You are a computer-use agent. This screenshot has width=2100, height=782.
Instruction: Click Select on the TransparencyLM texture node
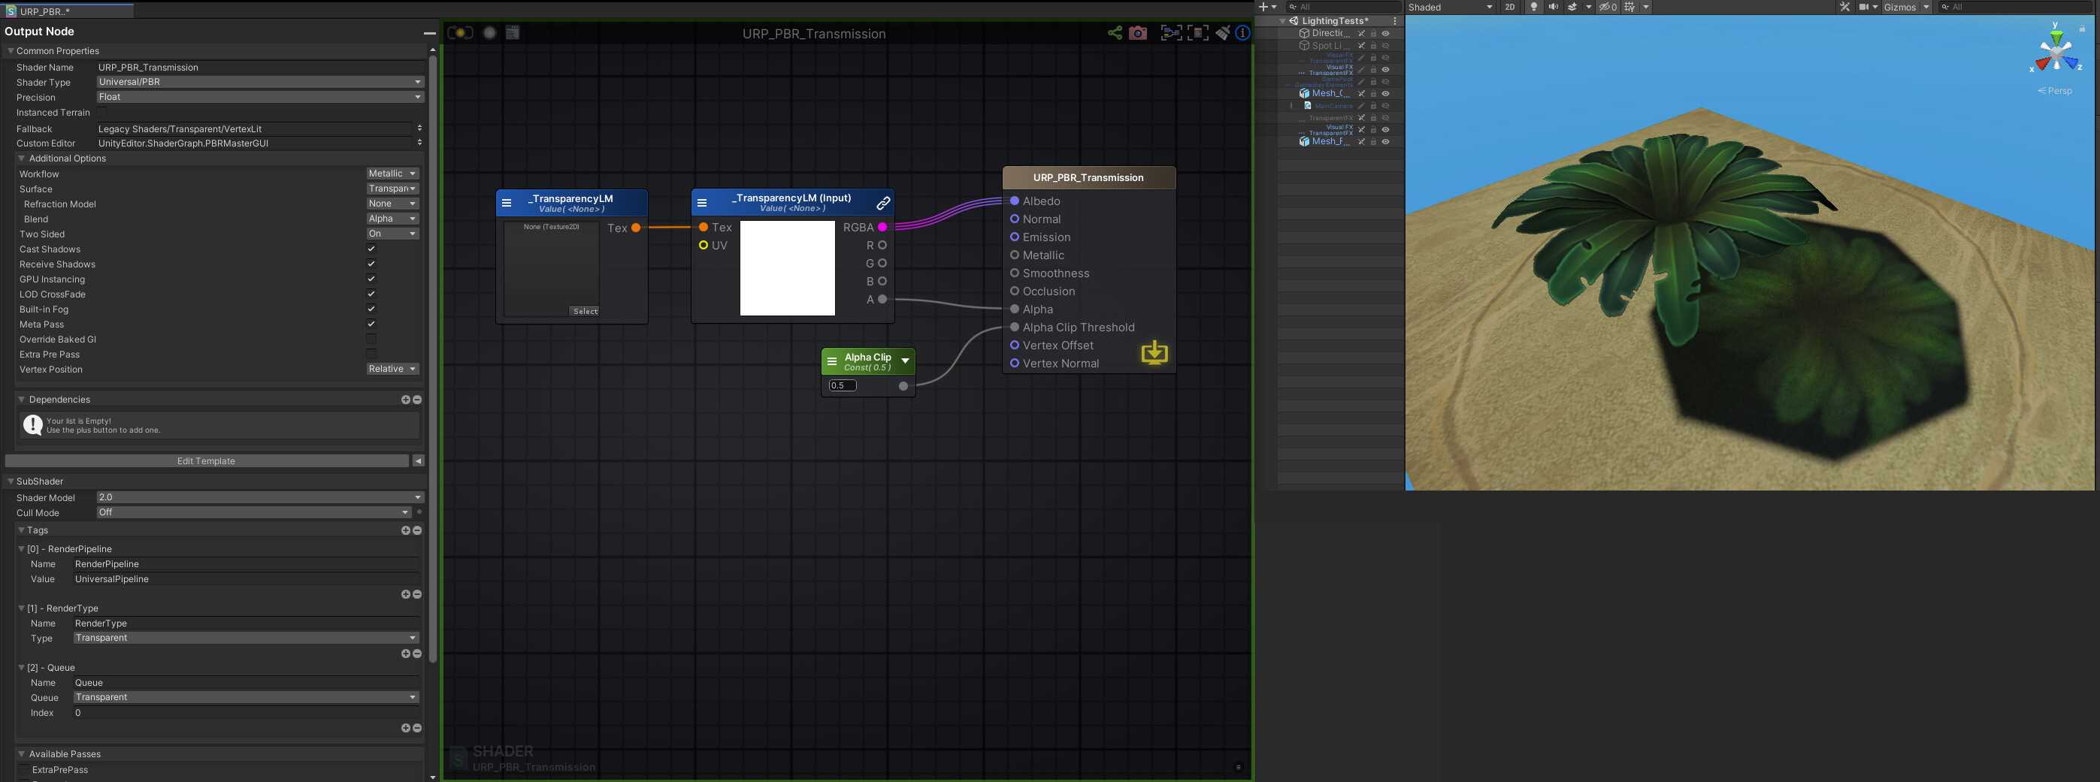click(585, 310)
